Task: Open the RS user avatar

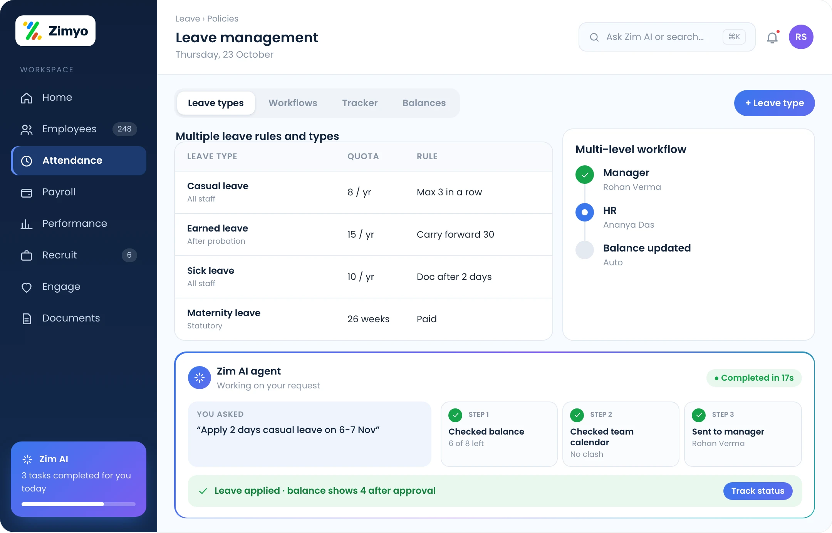Action: pos(801,37)
